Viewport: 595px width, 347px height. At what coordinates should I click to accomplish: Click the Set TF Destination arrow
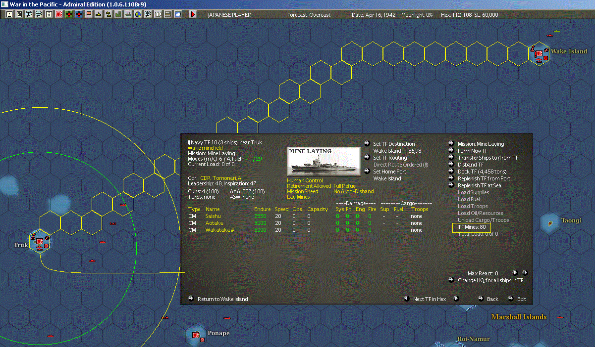tap(367, 144)
